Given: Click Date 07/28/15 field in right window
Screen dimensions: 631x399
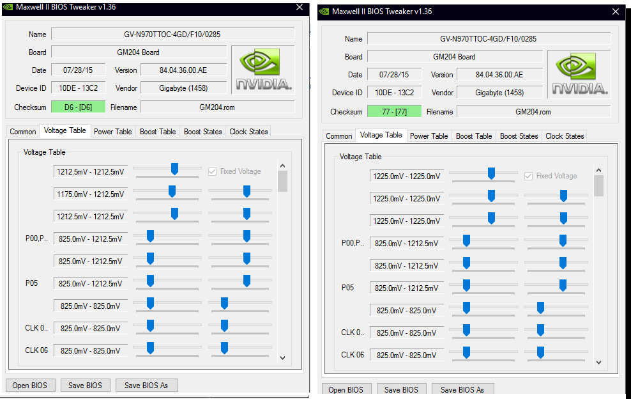Looking at the screenshot, I should (395, 75).
